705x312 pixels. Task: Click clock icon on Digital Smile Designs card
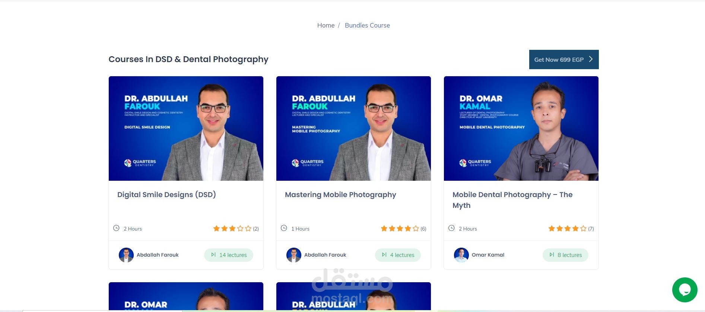(x=116, y=228)
